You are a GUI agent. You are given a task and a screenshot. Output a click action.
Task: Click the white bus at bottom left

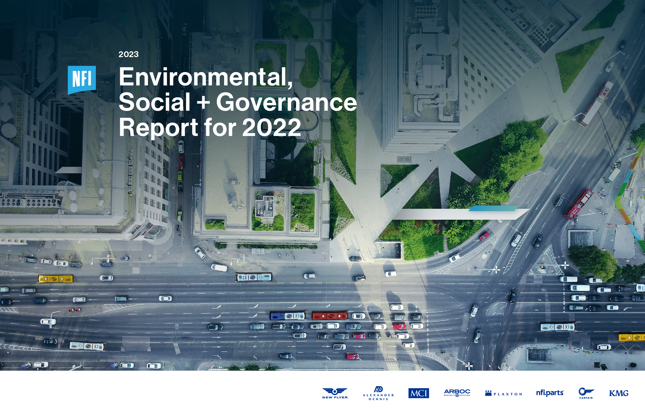pyautogui.click(x=87, y=346)
